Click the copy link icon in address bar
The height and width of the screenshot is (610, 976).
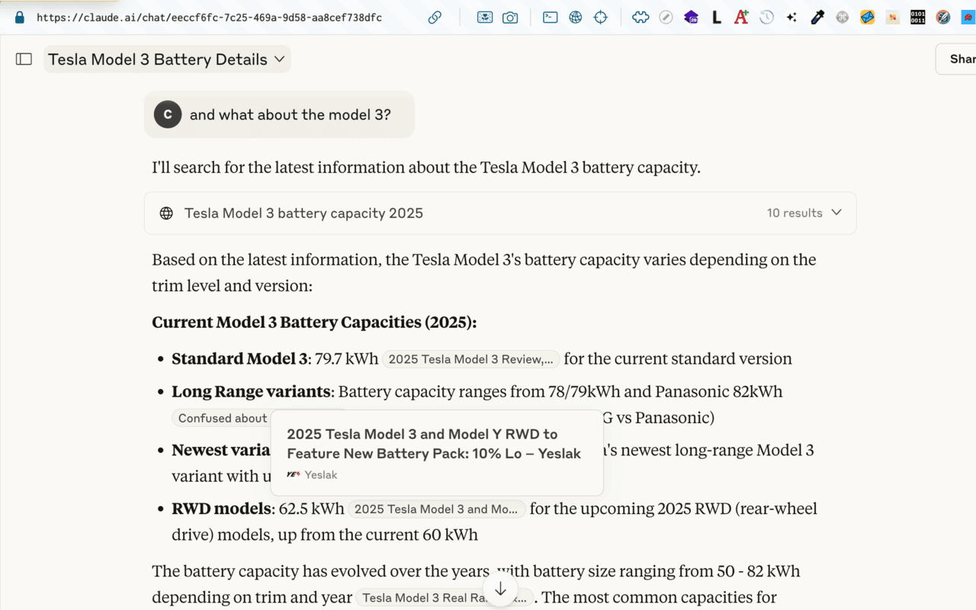coord(435,18)
